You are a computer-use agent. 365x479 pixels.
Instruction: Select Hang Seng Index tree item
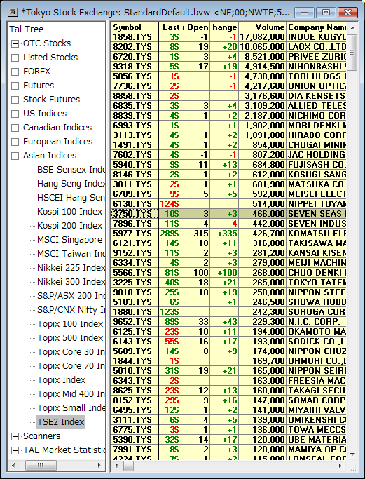pyautogui.click(x=71, y=184)
